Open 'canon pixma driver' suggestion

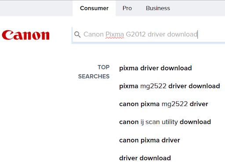pos(149,140)
